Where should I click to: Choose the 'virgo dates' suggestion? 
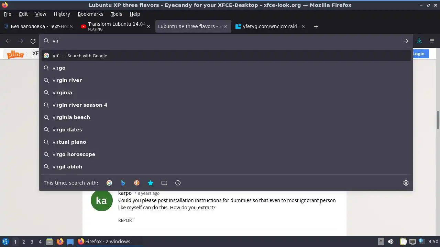click(226, 130)
